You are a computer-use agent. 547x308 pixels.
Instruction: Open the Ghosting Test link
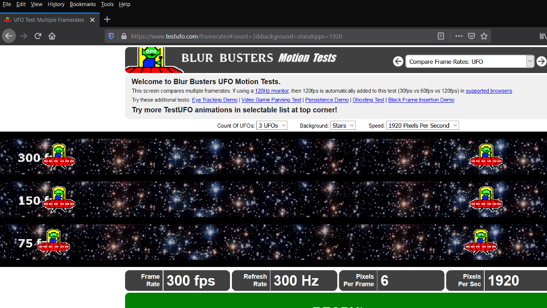[x=368, y=100]
